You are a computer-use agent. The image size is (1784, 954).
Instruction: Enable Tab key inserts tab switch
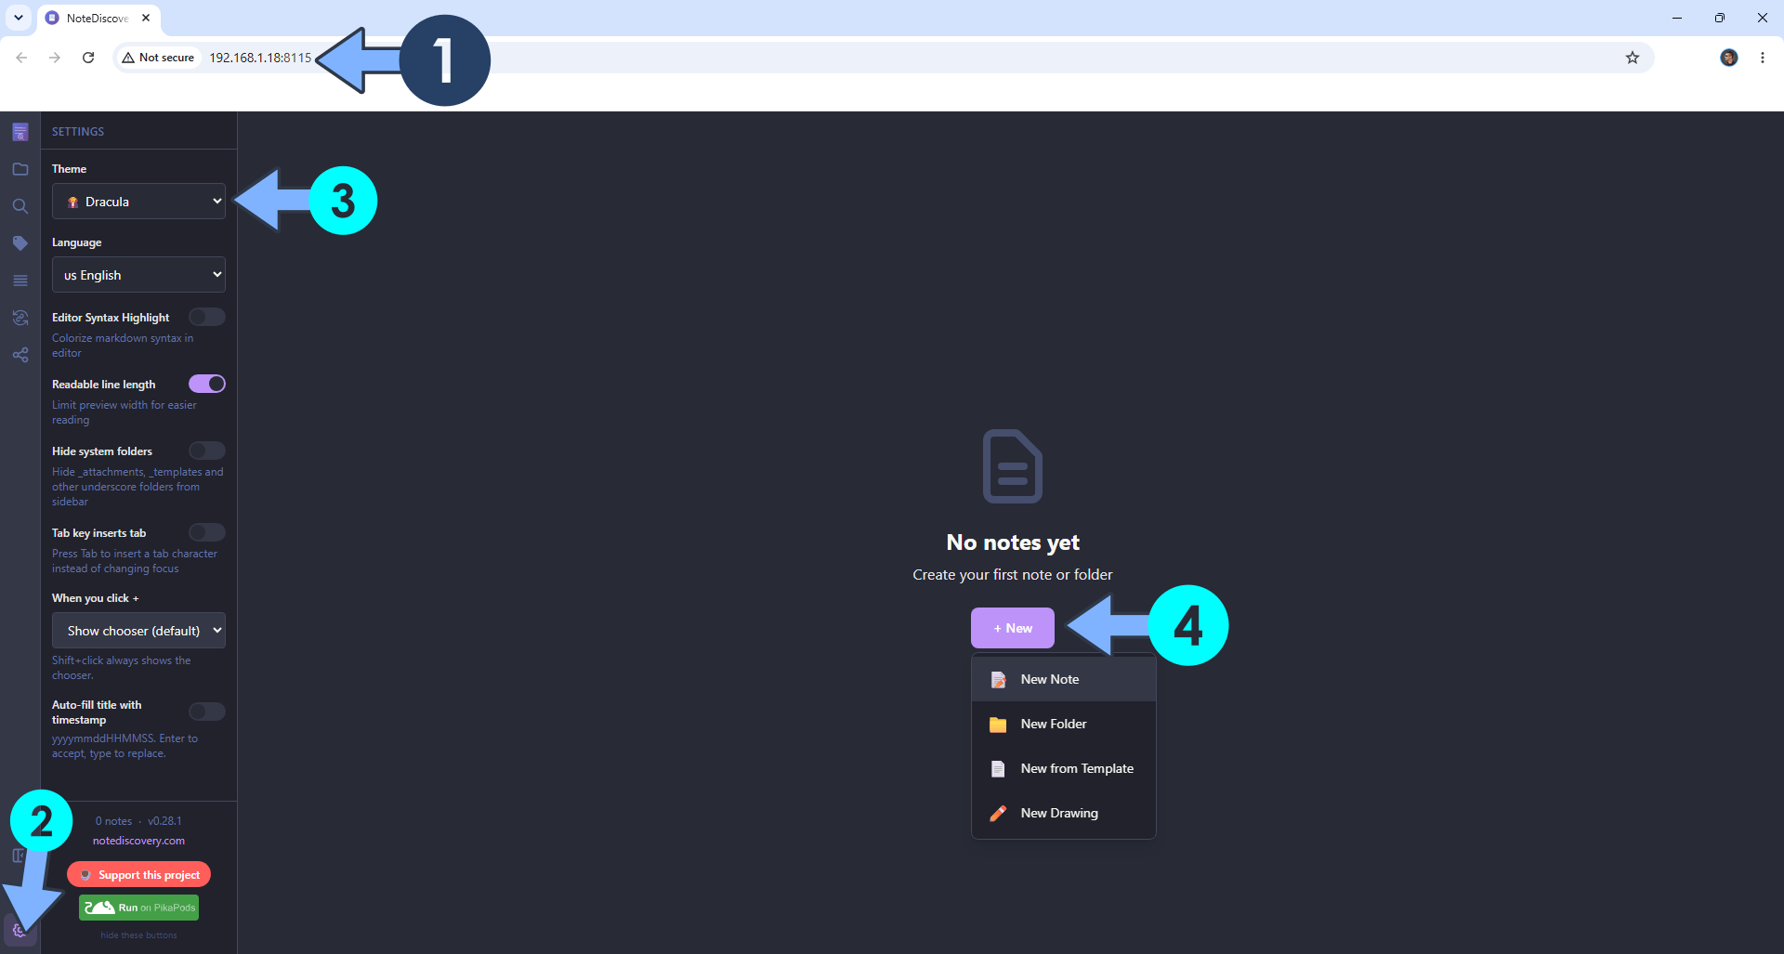207,533
